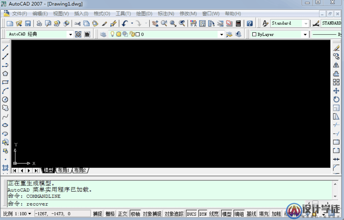Open the 文件(F) menu
Image resolution: width=344 pixels, height=220 pixels.
[20, 13]
